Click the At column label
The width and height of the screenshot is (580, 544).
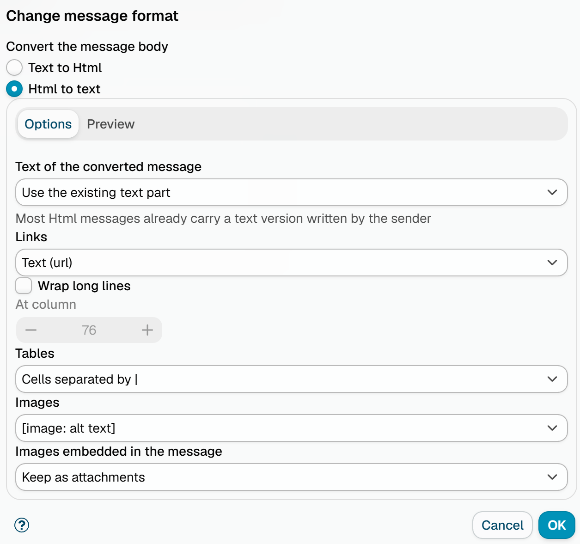pos(46,304)
